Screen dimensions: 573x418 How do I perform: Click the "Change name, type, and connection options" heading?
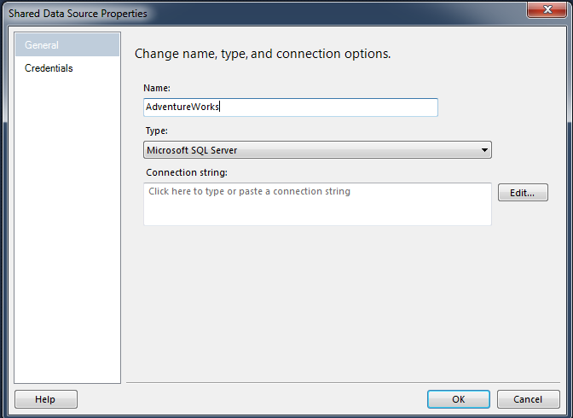click(263, 54)
